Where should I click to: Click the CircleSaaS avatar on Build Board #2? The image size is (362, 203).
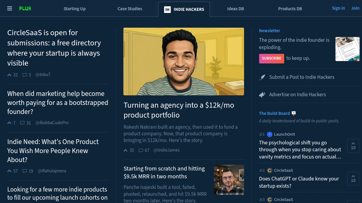(x=270, y=171)
